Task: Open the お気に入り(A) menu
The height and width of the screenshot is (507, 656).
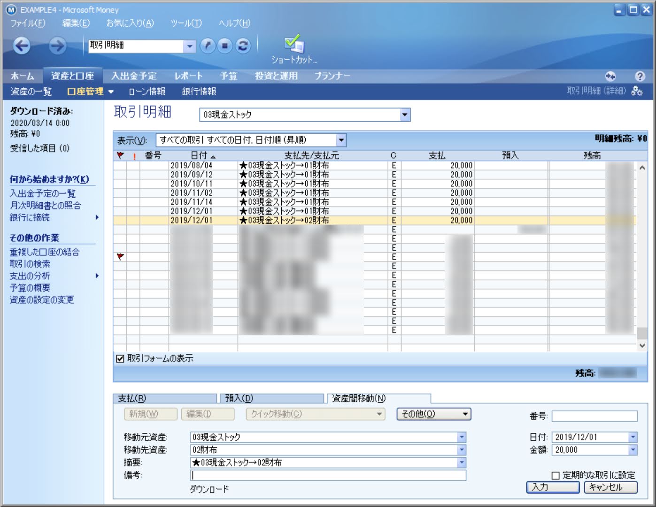Action: (x=130, y=23)
